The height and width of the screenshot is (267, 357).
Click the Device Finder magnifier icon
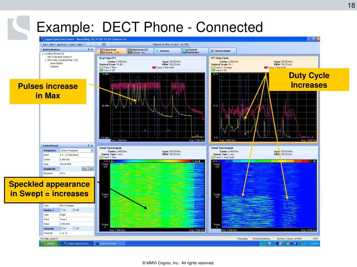[x=212, y=51]
